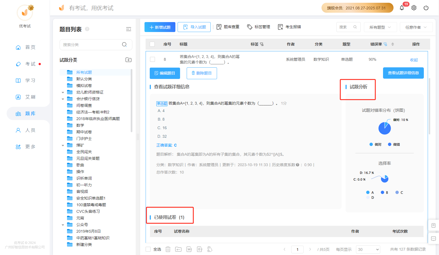
Task: Click the 删除题目 button
Action: [202, 73]
